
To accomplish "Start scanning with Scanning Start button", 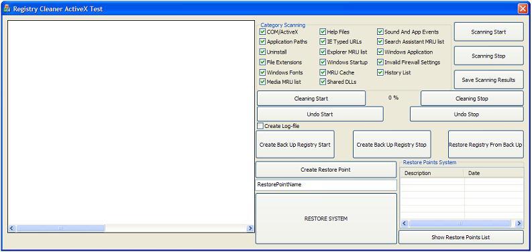I will pyautogui.click(x=488, y=32).
